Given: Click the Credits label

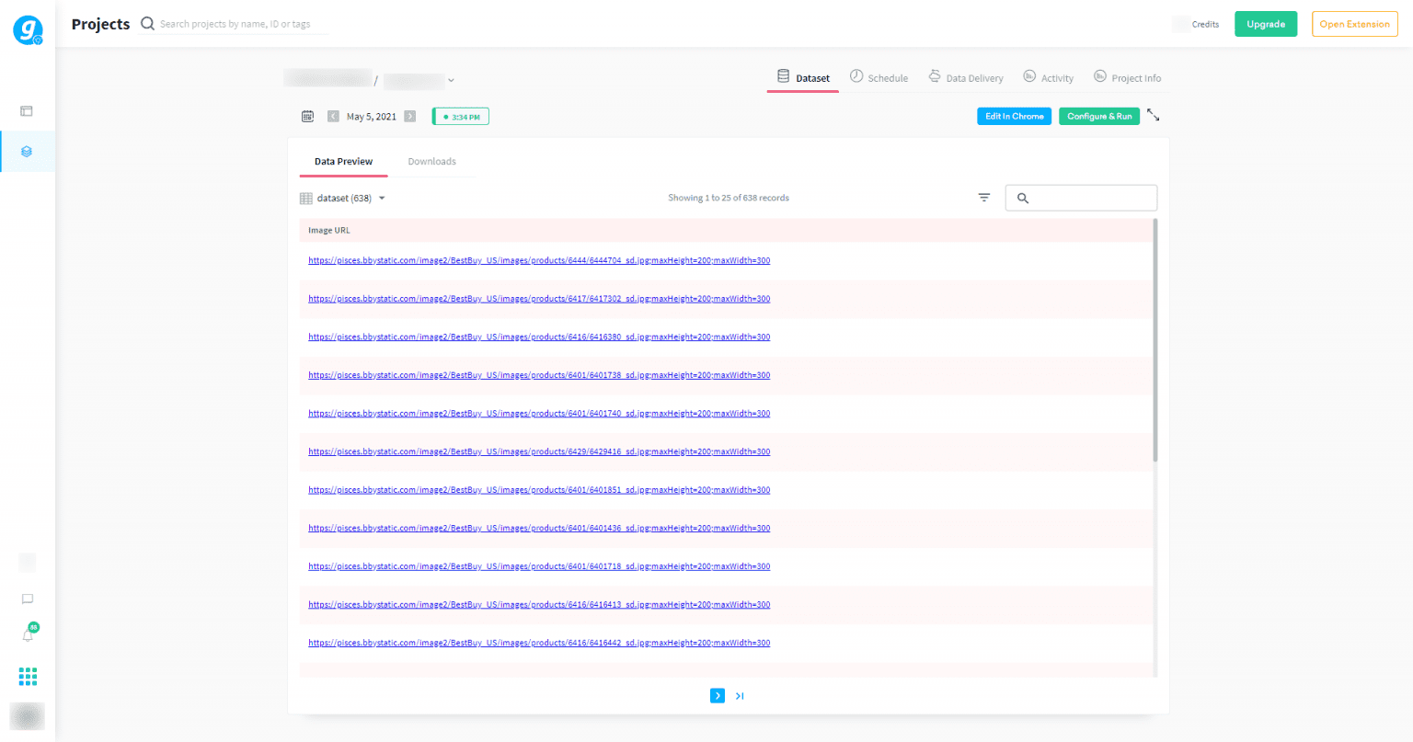Looking at the screenshot, I should (1205, 25).
